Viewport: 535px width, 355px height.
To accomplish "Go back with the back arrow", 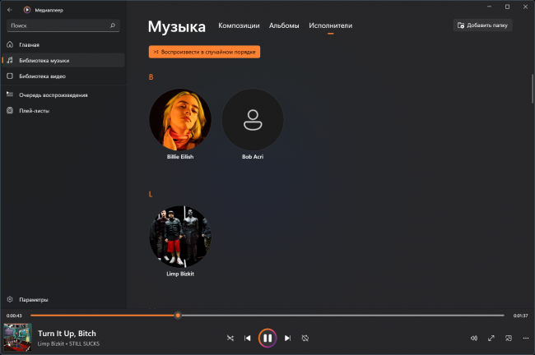I will point(10,10).
